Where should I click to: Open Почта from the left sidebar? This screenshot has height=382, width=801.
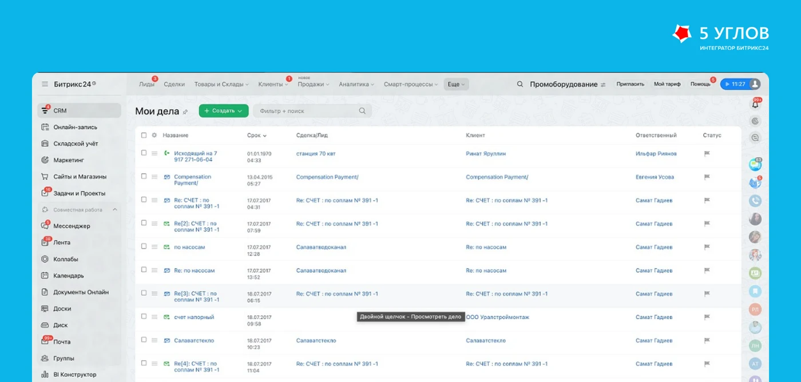(62, 342)
